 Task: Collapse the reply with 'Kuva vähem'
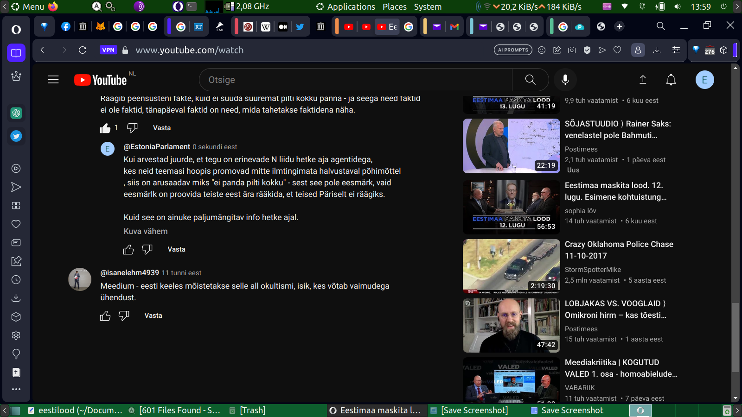[x=146, y=231]
